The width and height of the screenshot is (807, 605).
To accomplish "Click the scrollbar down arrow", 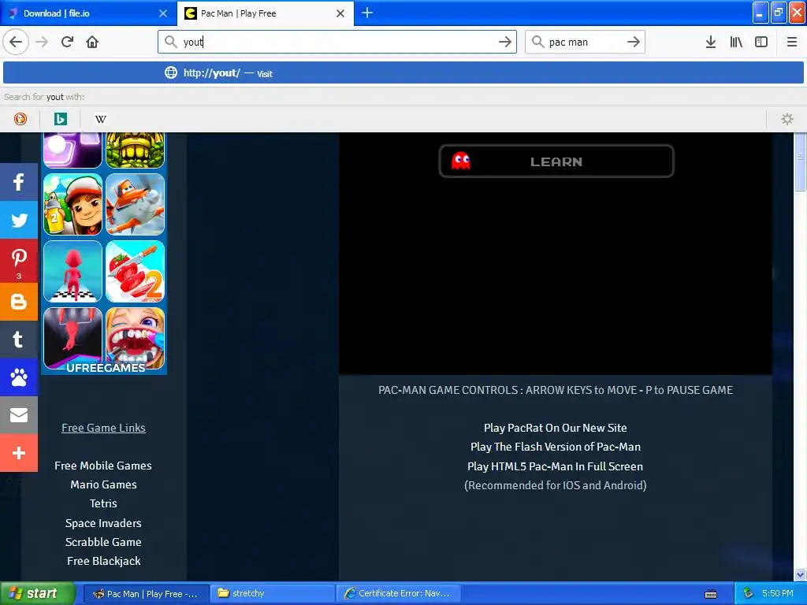I will pos(801,574).
